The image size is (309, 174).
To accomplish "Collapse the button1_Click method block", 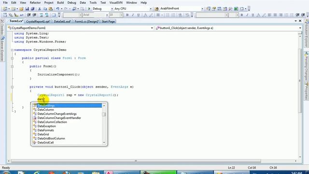I will (x=12, y=87).
